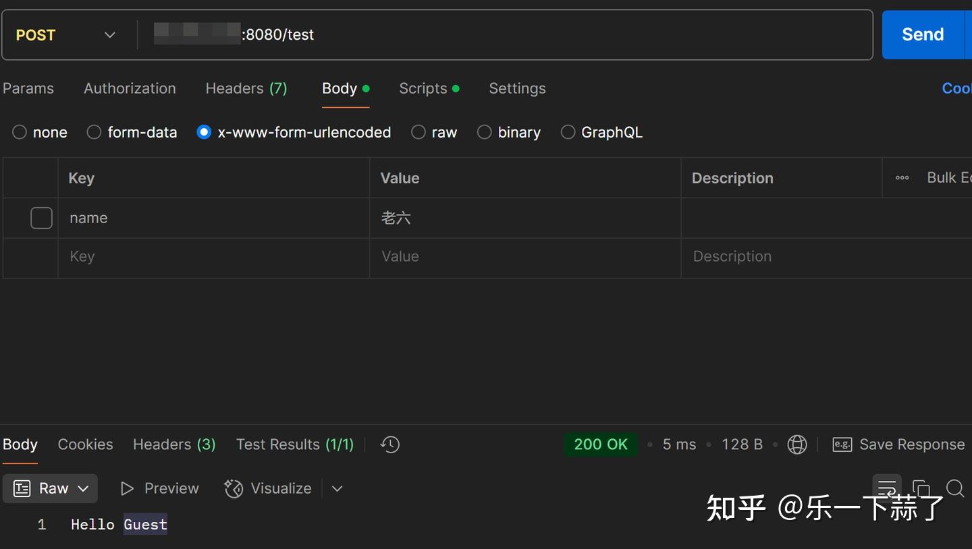Click the Bulk Edit three-dots icon
Screen dimensions: 972x549
[x=902, y=177]
